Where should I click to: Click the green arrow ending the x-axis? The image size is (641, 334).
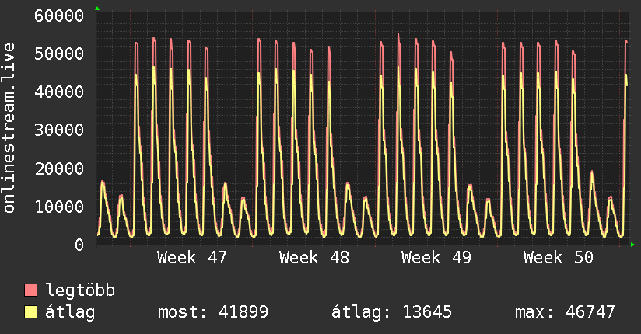coord(632,245)
